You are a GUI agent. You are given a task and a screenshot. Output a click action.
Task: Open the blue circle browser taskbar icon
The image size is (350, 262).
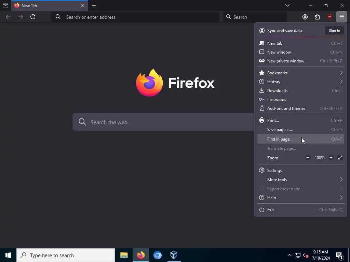click(157, 255)
